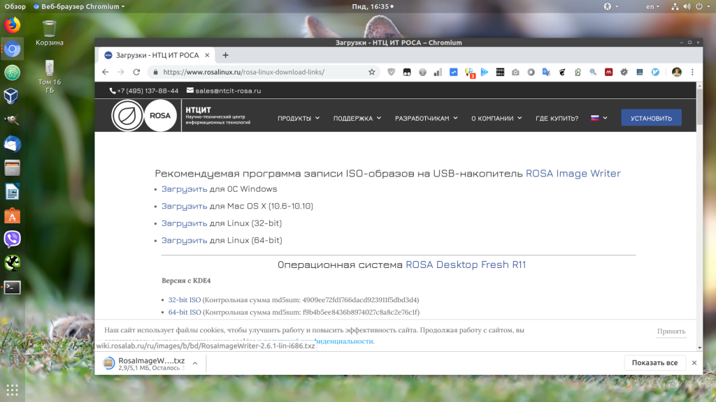716x402 pixels.
Task: Bookmark this page with the star icon
Action: pyautogui.click(x=372, y=72)
